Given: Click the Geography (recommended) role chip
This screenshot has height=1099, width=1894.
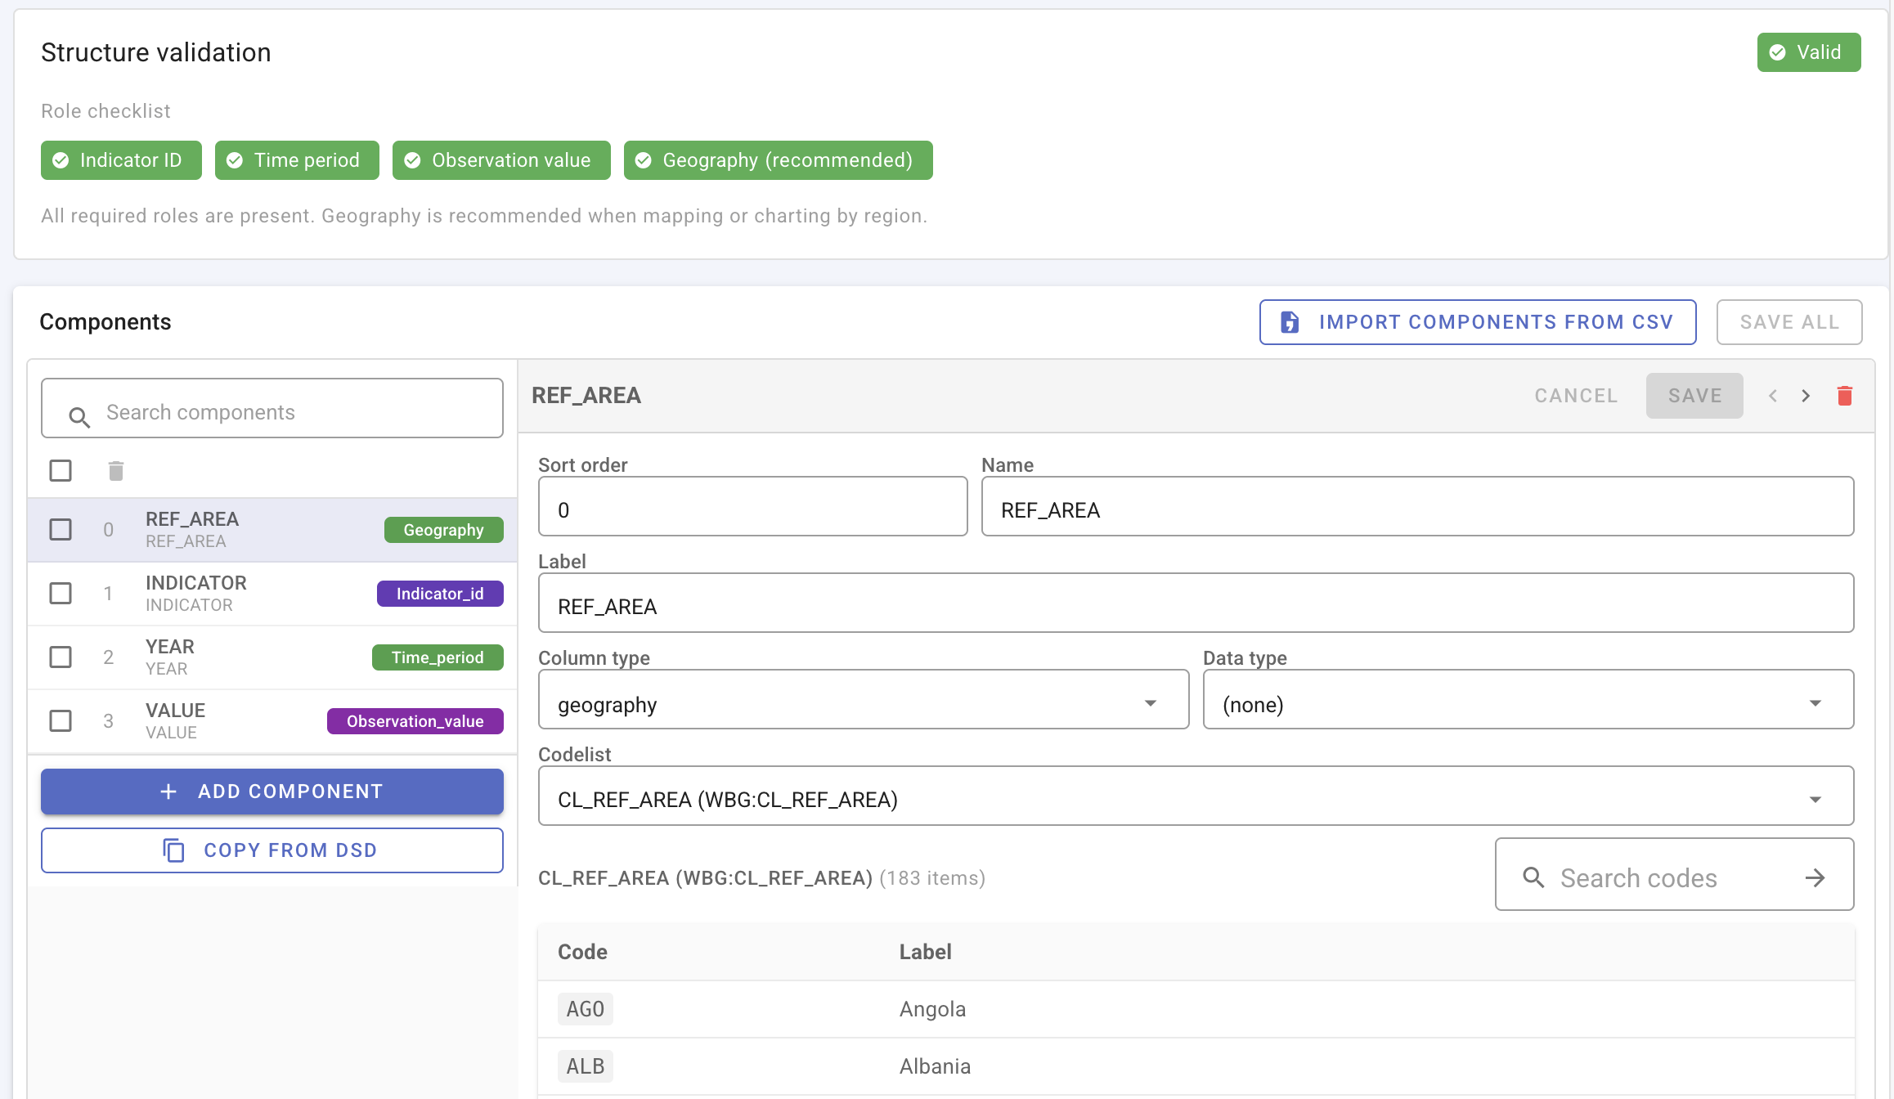Looking at the screenshot, I should (778, 160).
